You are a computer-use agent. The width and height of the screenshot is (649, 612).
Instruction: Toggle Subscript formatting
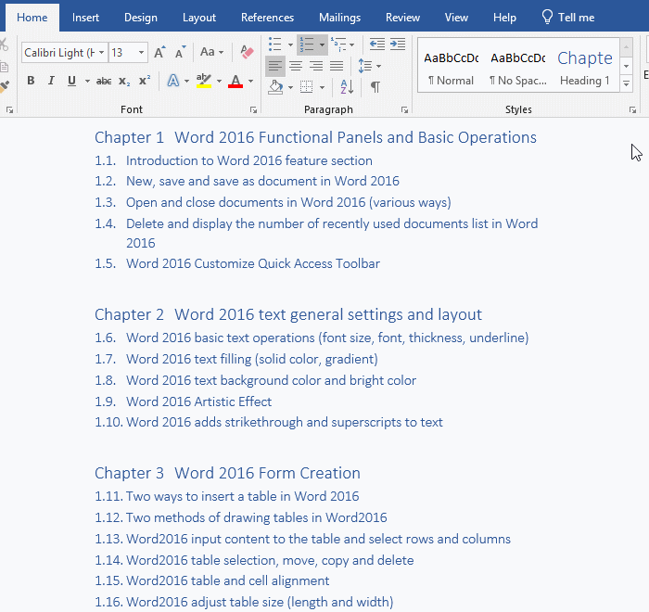coord(123,81)
